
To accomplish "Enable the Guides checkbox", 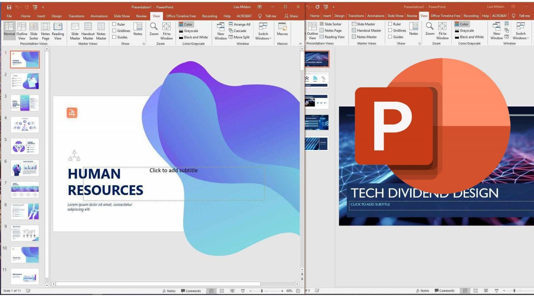I will click(114, 37).
